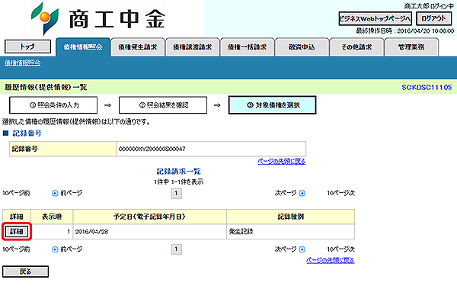Screen dimensions: 457x302
Task: Go to ビジネスWebトップページへ button
Action: [x=375, y=18]
